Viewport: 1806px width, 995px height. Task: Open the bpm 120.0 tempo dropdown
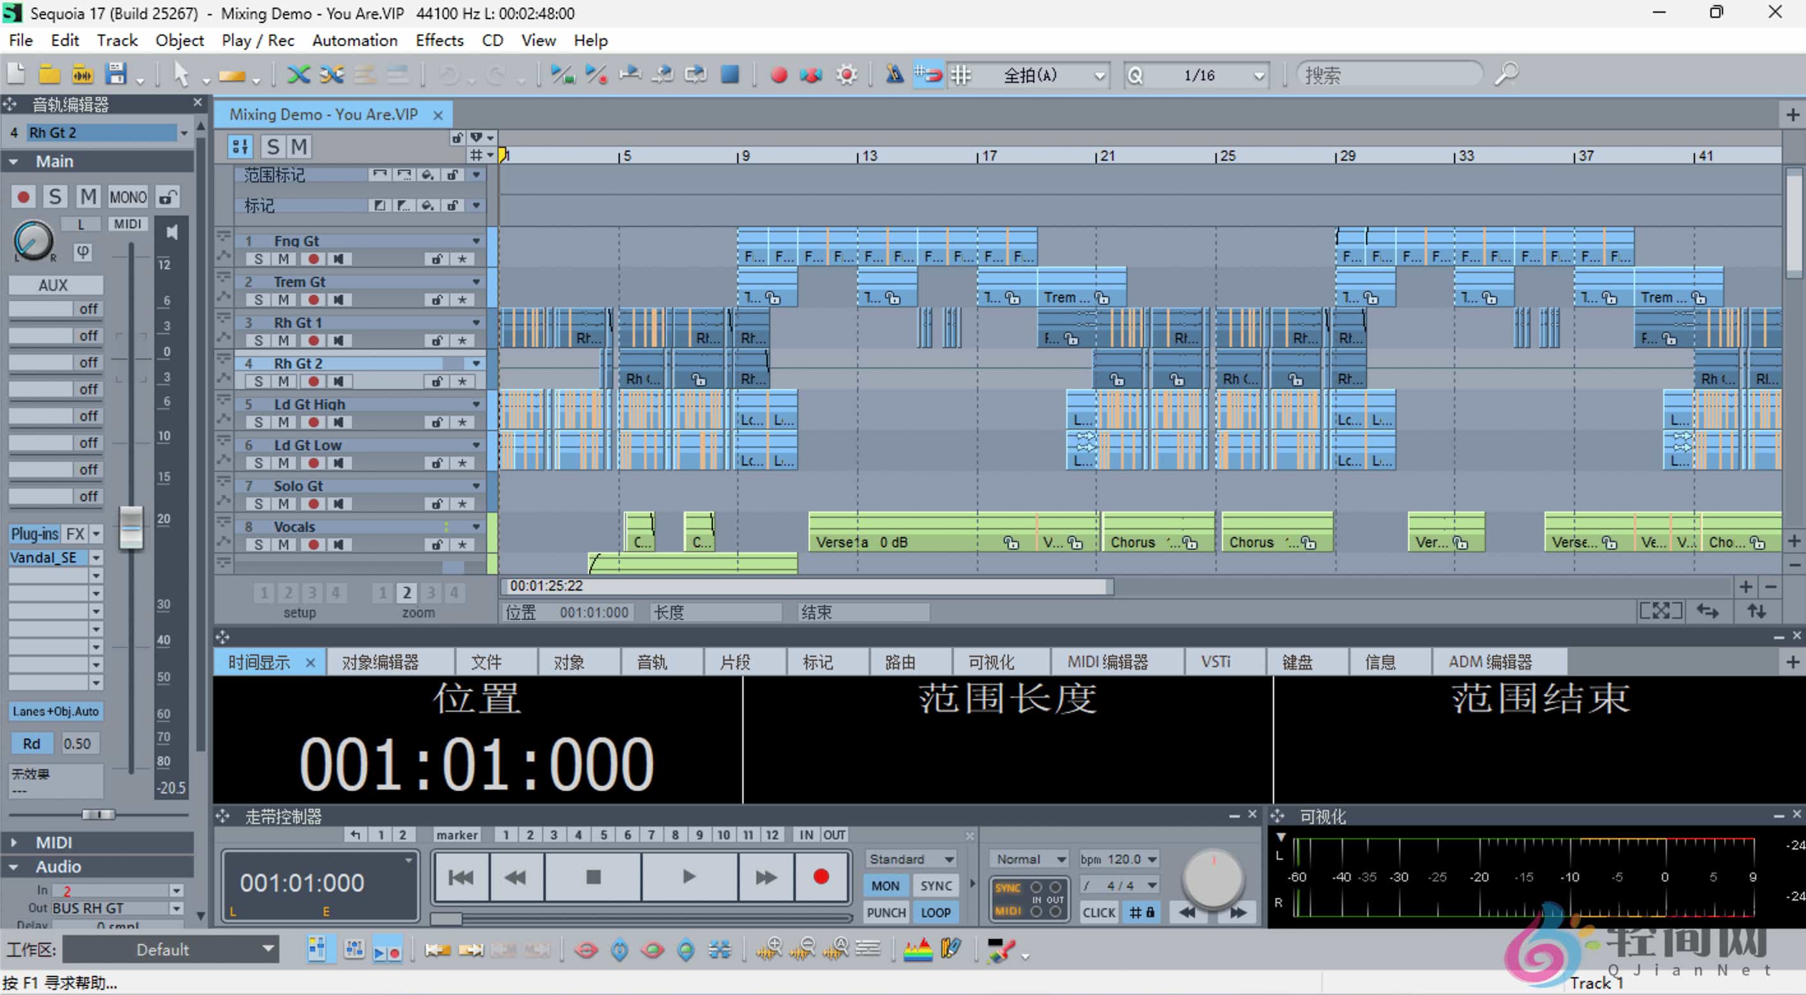(1151, 859)
